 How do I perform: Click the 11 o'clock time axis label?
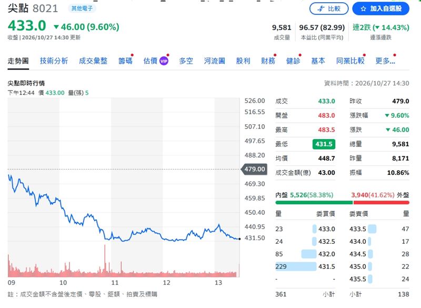(x=115, y=283)
